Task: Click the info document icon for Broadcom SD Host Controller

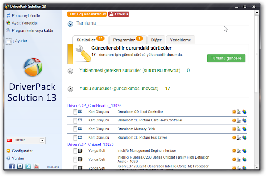Action: (239, 112)
